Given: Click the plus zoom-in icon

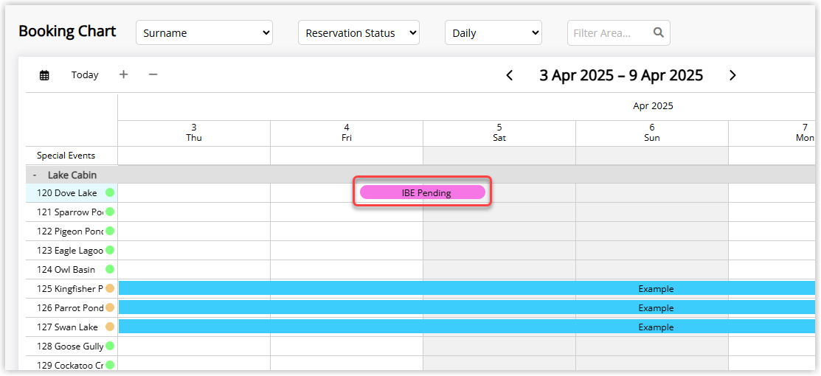Looking at the screenshot, I should click(123, 74).
